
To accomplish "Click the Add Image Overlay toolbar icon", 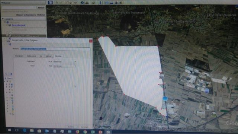I will click(x=71, y=3).
